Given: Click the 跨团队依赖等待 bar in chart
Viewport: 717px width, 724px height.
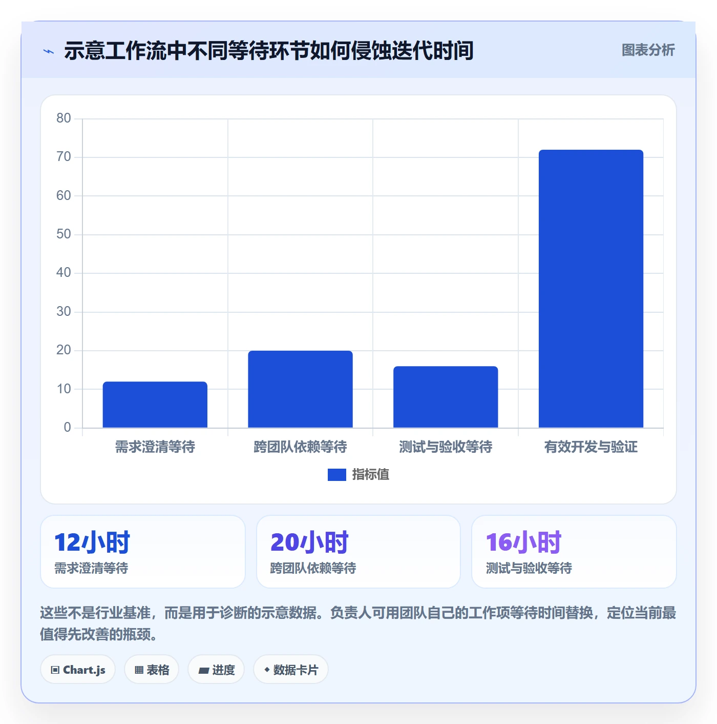Looking at the screenshot, I should point(301,389).
